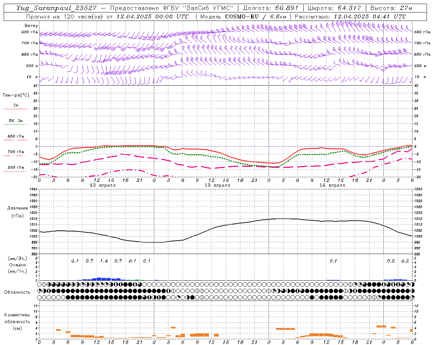Click the left wind level label "700 гПа"
The image size is (432, 345).
(30, 43)
